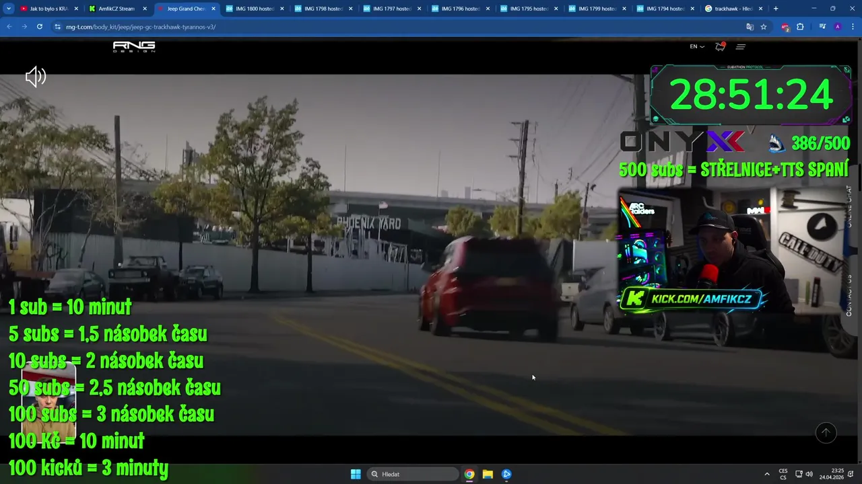Screen dimensions: 862x484
Task: Go forward in browser history
Action: pyautogui.click(x=24, y=27)
